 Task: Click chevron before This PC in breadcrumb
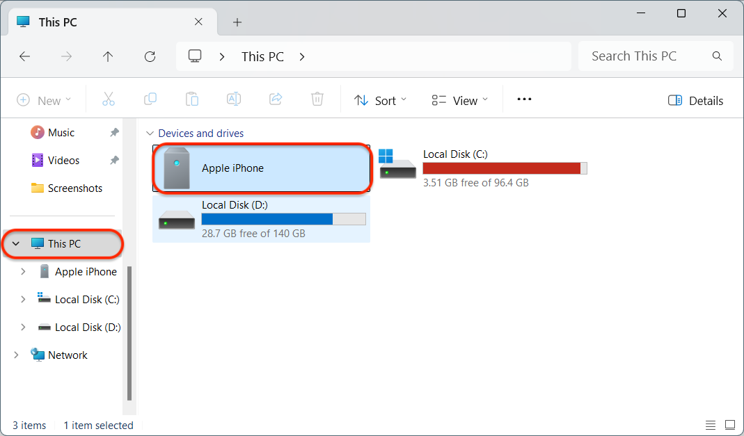click(x=221, y=57)
